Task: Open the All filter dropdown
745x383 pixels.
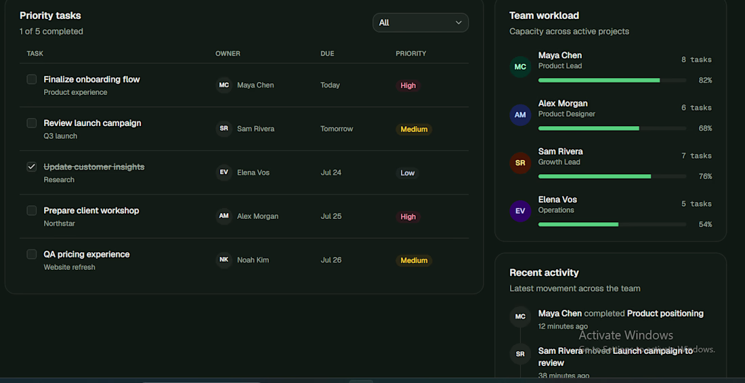Action: pos(421,23)
